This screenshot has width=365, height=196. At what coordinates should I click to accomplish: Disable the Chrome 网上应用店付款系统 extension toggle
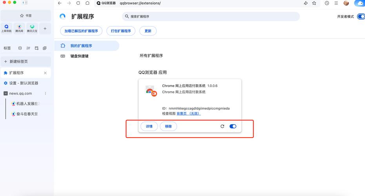233,126
